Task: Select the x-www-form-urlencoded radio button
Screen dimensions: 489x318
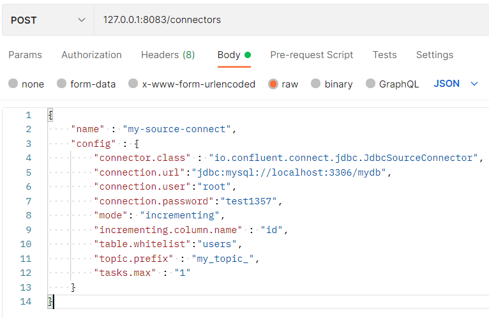Action: click(133, 84)
